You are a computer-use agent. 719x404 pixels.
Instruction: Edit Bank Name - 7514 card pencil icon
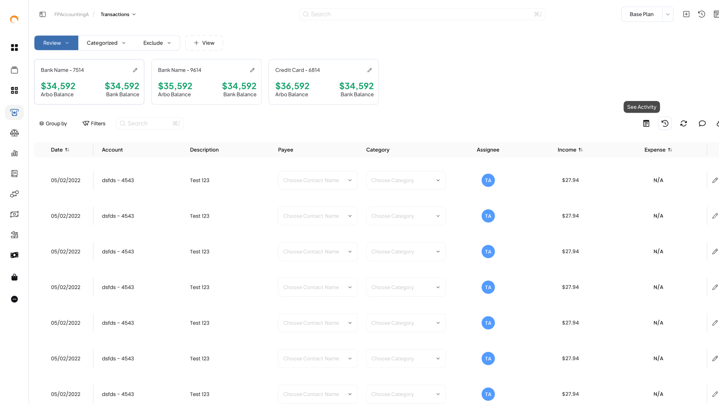click(135, 70)
